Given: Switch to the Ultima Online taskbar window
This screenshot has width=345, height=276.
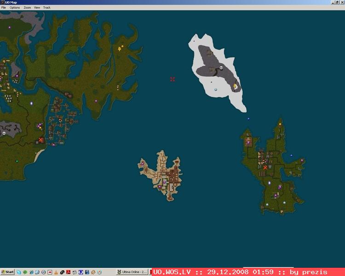Looking at the screenshot, I should (x=132, y=272).
